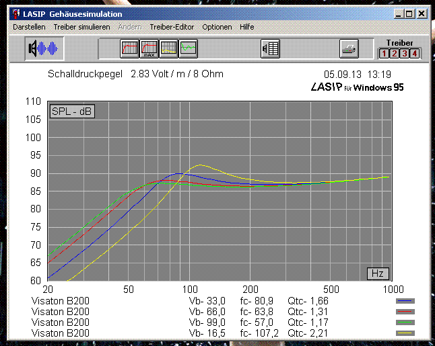Select the SPL frequency response graph icon
The height and width of the screenshot is (346, 435).
129,48
